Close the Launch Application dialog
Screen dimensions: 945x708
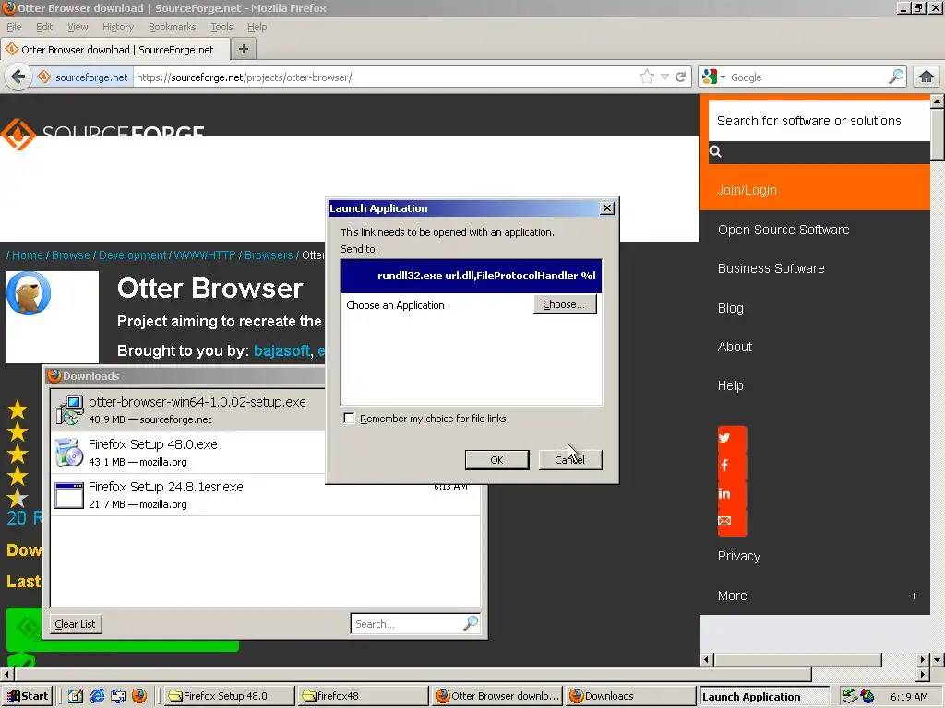point(607,207)
